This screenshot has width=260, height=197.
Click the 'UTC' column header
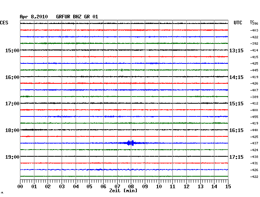tap(238, 23)
